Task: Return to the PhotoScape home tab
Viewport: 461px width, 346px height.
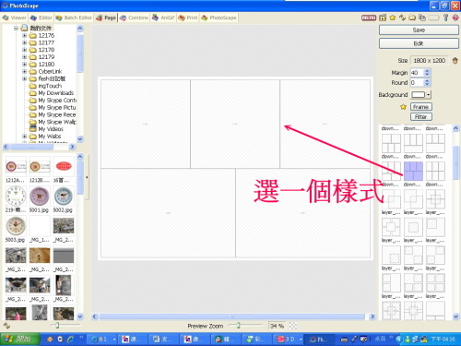Action: point(219,18)
